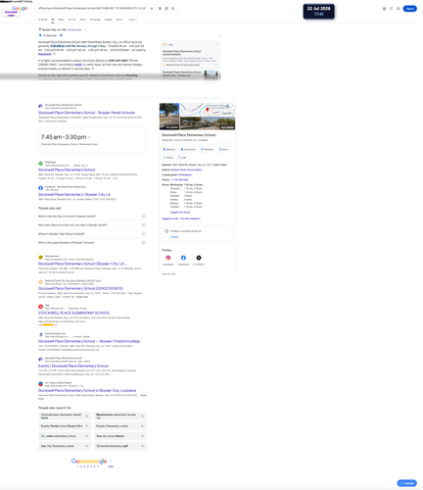This screenshot has height=490, width=423.
Task: Switch to the Shopping tab
Action: pos(95,20)
